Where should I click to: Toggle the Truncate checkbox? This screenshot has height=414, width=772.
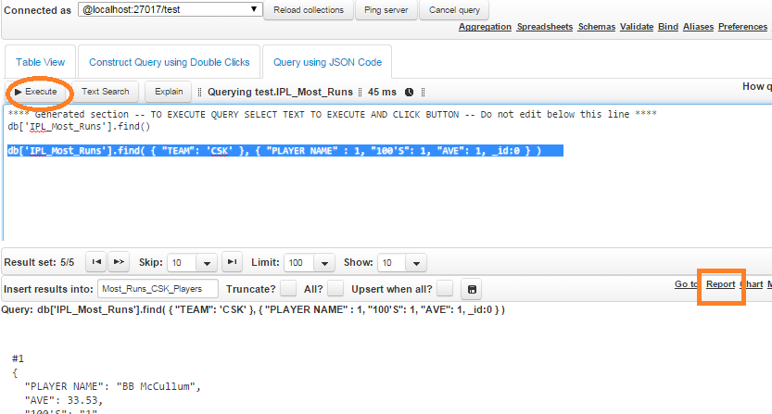click(288, 289)
